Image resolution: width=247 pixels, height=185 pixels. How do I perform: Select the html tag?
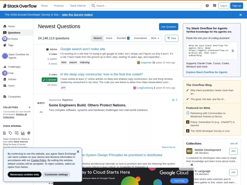pyautogui.click(x=64, y=63)
